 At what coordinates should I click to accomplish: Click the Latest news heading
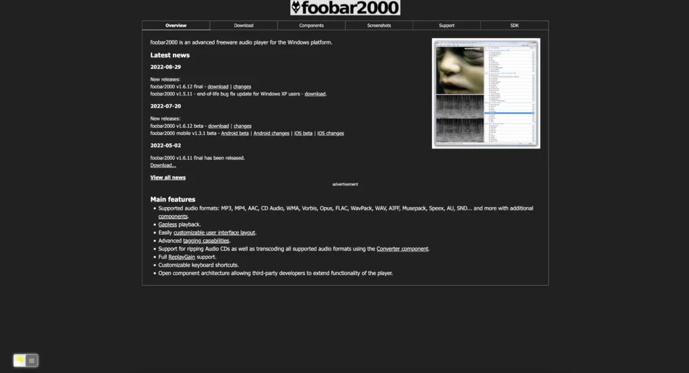[x=170, y=55]
